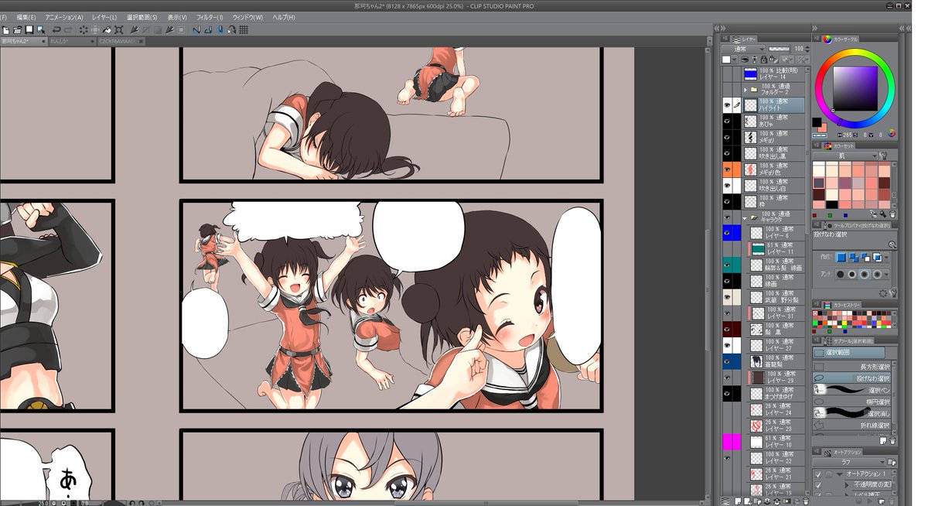Viewport: 928px width, 506px height.
Task: Click the layer opacity slider bar
Action: [781, 49]
